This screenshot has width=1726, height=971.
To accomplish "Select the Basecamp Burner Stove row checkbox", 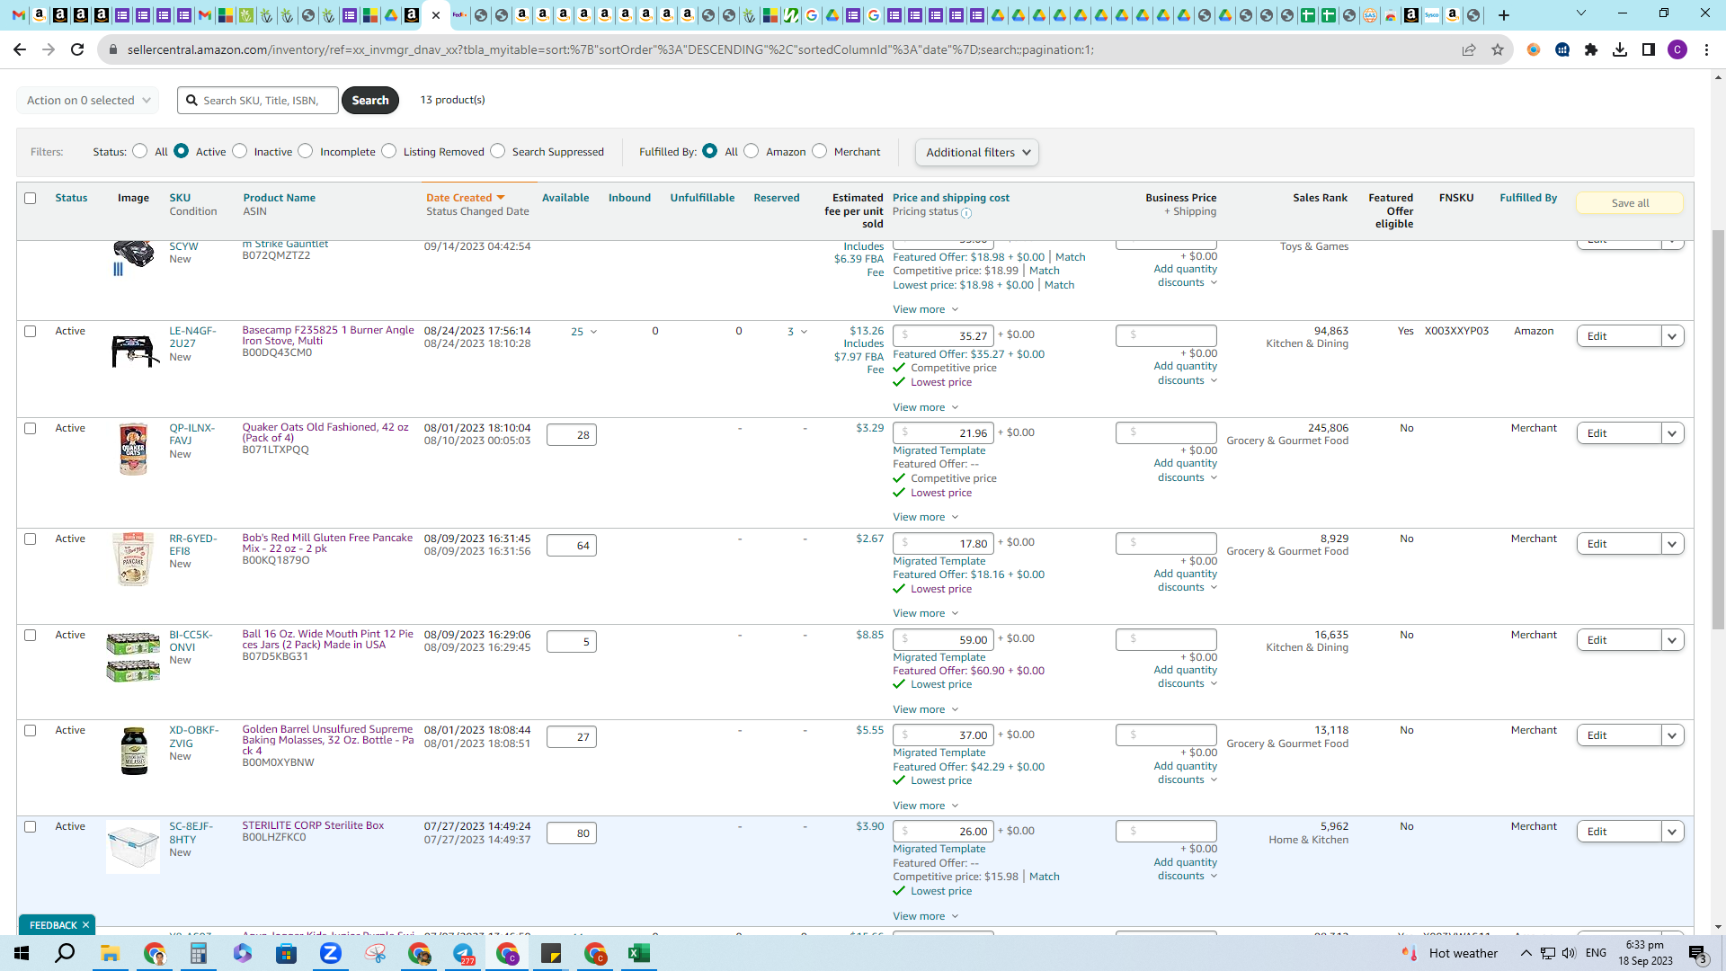I will pyautogui.click(x=31, y=331).
